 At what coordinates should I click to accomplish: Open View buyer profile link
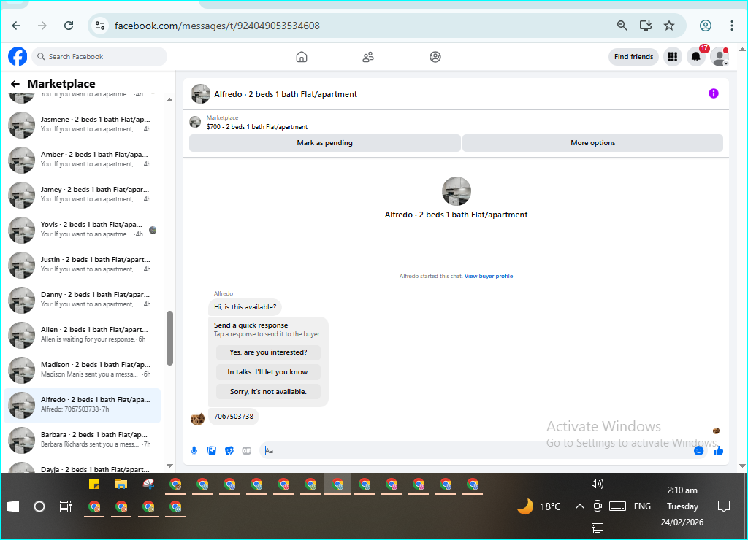click(489, 276)
